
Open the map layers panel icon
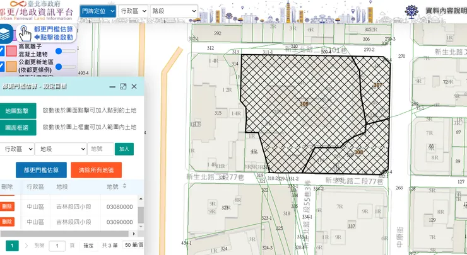coord(5,34)
